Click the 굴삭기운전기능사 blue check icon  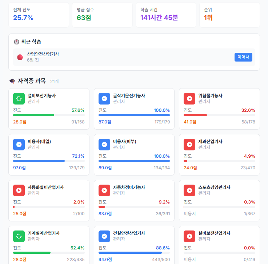(x=104, y=99)
